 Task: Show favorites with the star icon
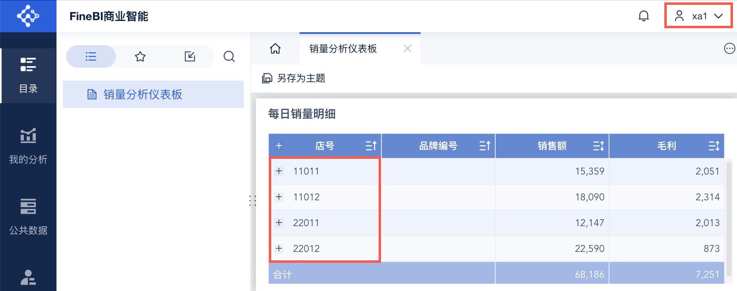point(140,56)
